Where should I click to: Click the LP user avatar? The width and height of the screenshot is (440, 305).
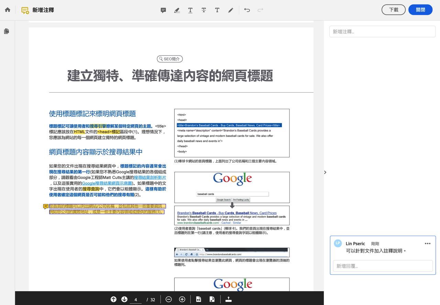click(338, 244)
